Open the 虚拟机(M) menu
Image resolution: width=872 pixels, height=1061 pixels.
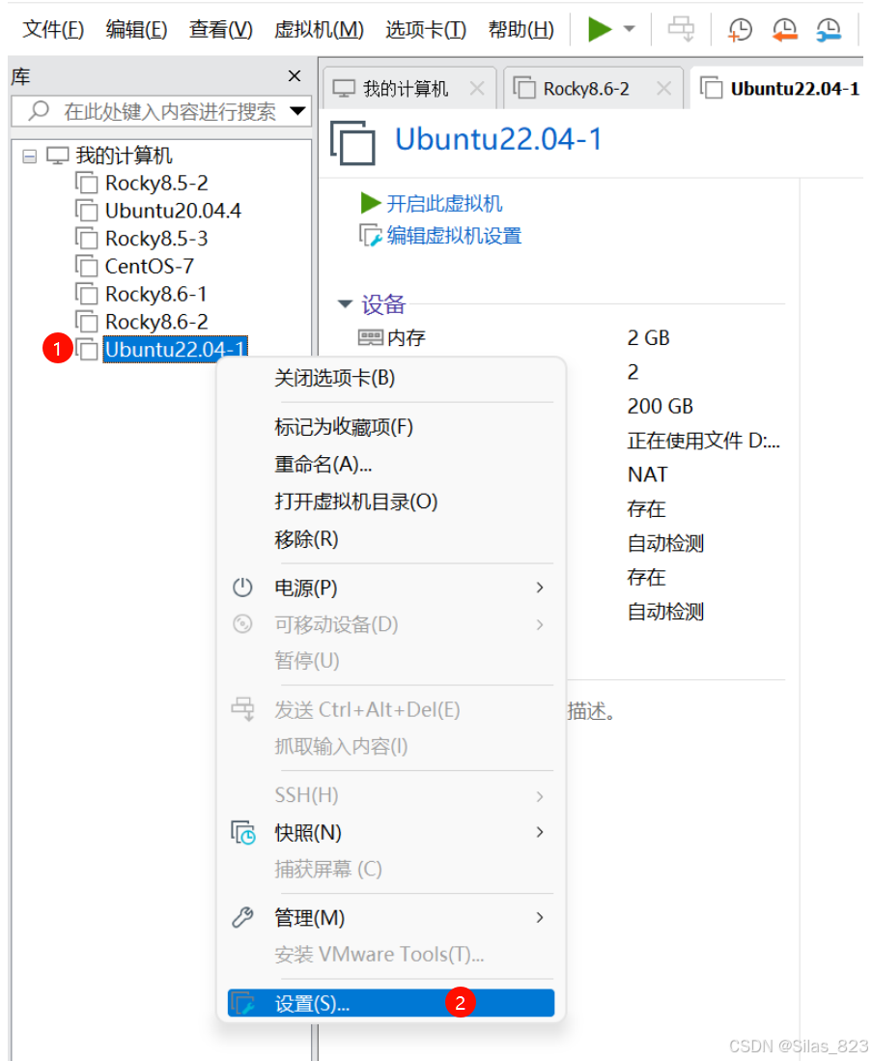coord(319,30)
